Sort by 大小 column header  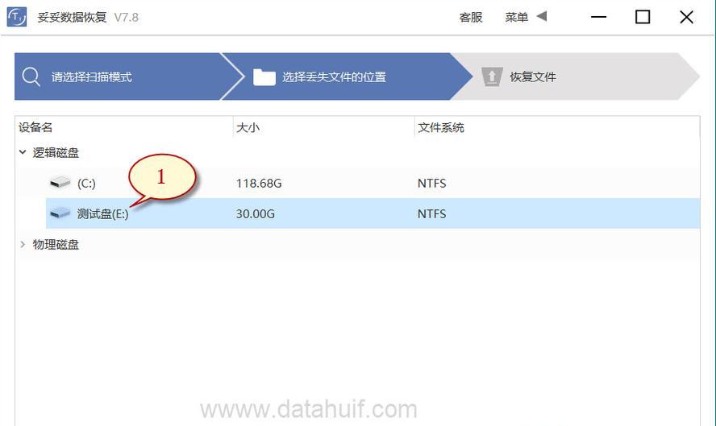click(248, 127)
